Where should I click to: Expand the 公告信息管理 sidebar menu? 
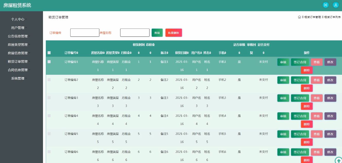(19, 36)
